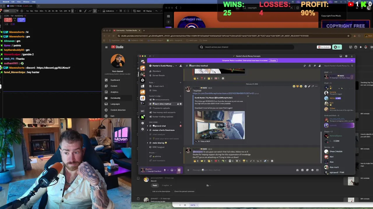The image size is (373, 209).
Task: Open Discord direct messages home icon
Action: coord(142,61)
